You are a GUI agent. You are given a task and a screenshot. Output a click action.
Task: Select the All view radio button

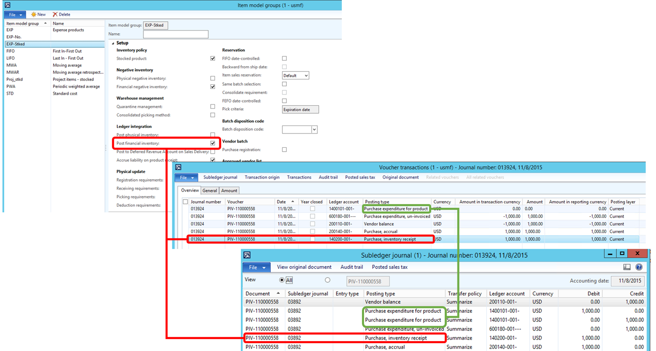coord(282,280)
